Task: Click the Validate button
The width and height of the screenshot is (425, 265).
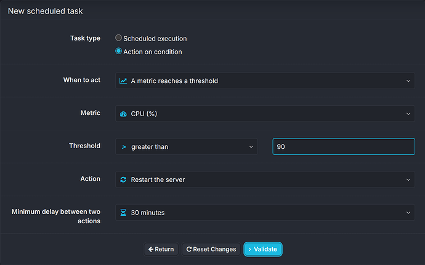Action: [x=263, y=249]
